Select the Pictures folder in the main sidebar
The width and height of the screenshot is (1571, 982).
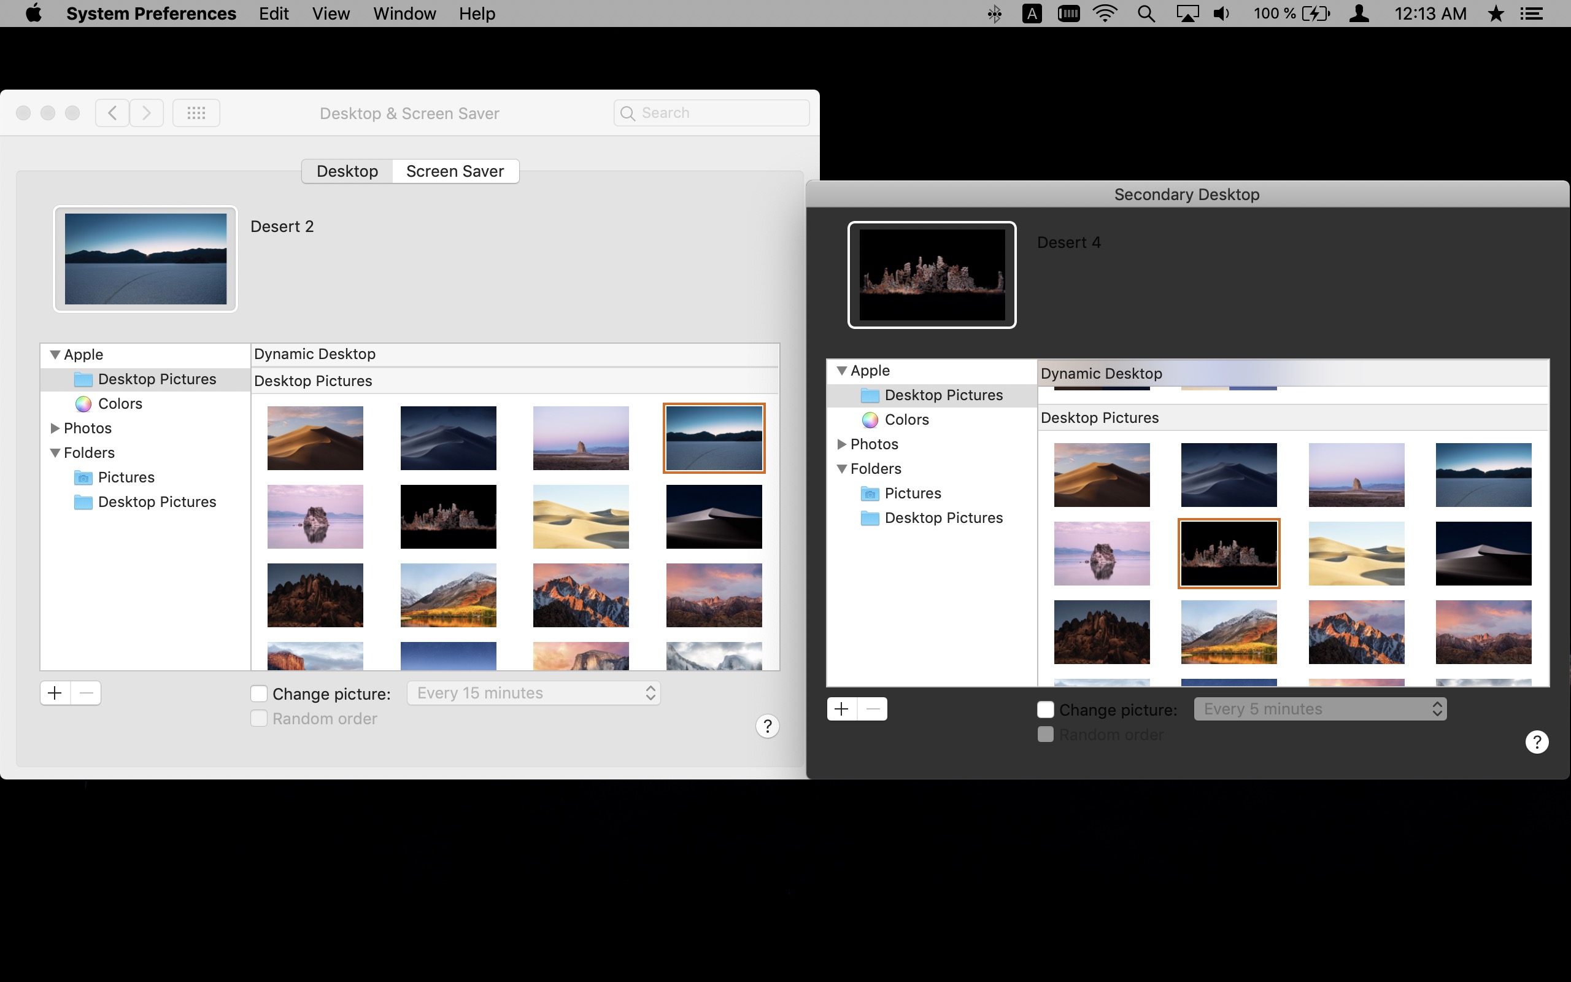[126, 478]
